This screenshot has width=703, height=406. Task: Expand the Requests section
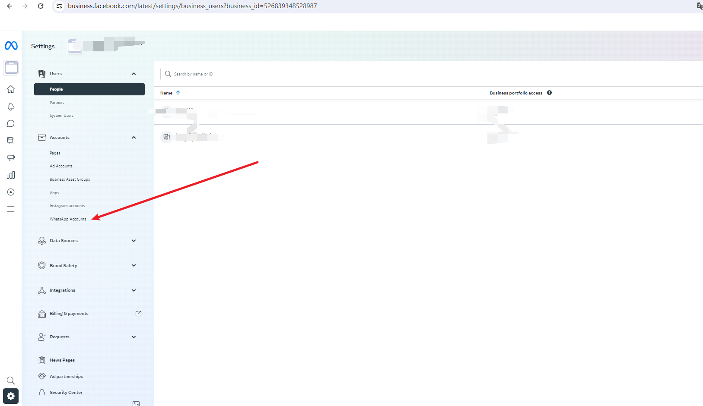(134, 337)
